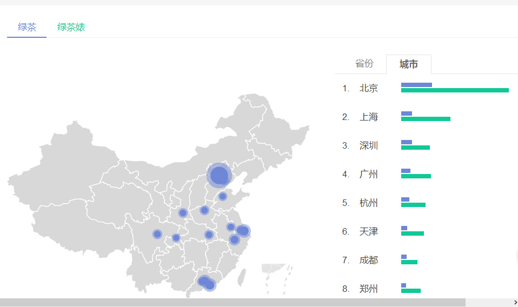Click the Hangzhou bubble below Shanghai
518x307 pixels.
[x=235, y=239]
